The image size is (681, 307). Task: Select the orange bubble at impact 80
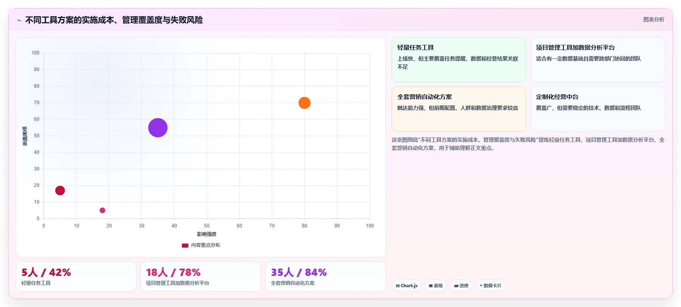tap(304, 103)
